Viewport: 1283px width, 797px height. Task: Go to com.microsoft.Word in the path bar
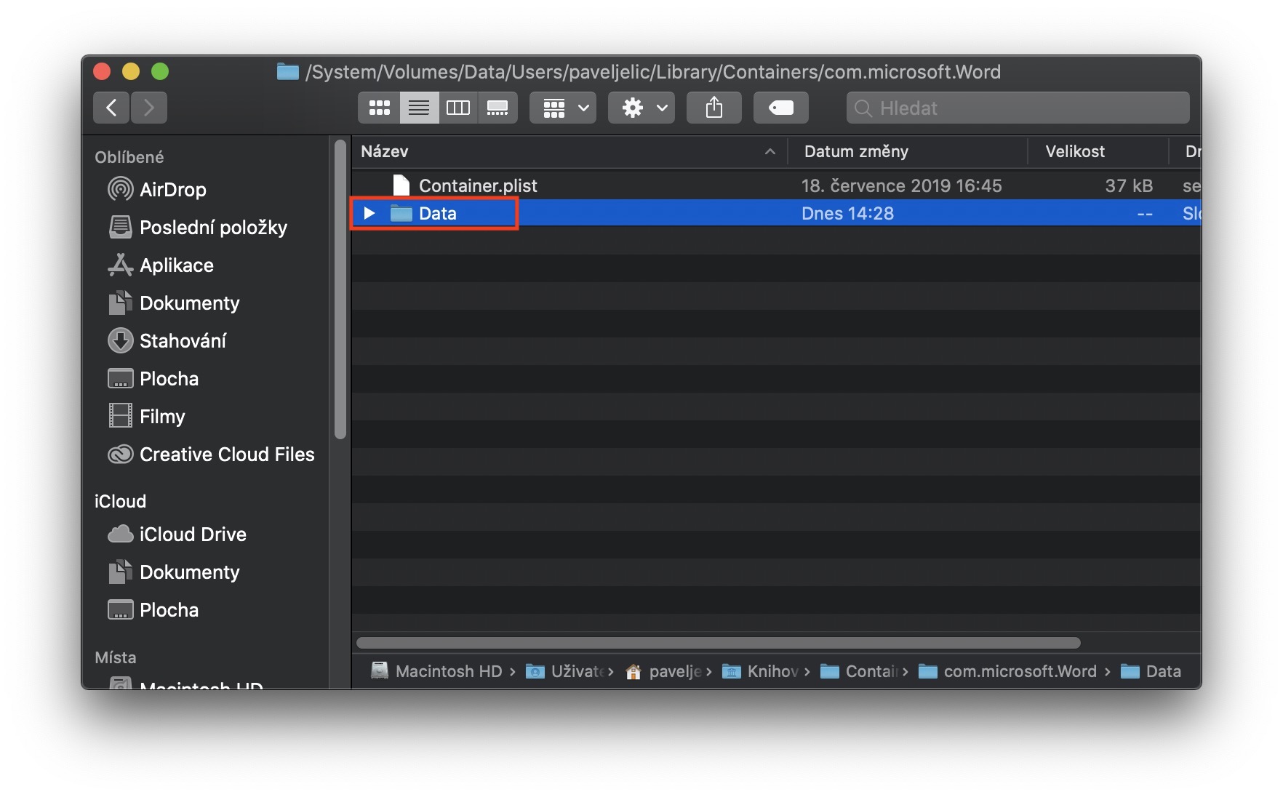[1008, 671]
